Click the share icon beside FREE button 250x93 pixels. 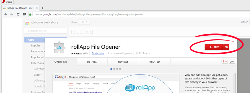226,47
